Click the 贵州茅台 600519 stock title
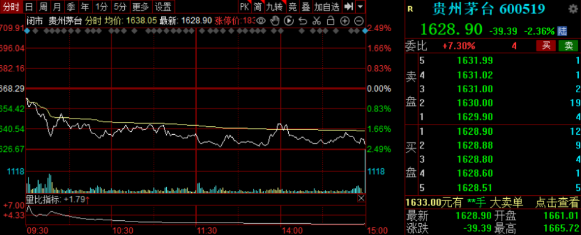 coord(489,9)
